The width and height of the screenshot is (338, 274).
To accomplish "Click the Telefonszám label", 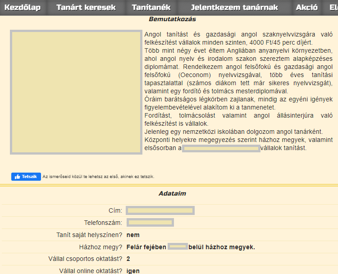I will tap(103, 223).
